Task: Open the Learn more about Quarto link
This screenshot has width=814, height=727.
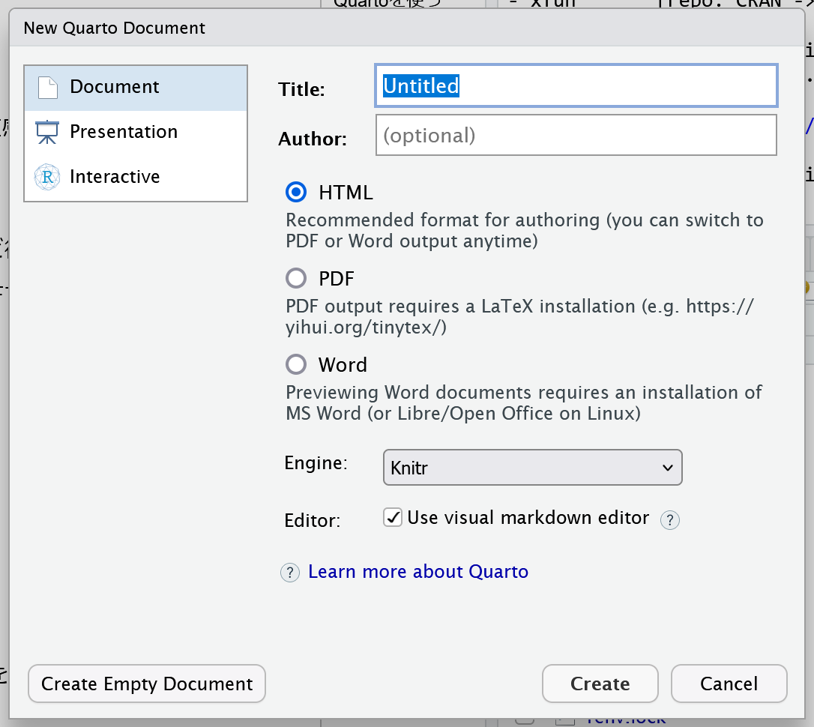Action: tap(418, 571)
